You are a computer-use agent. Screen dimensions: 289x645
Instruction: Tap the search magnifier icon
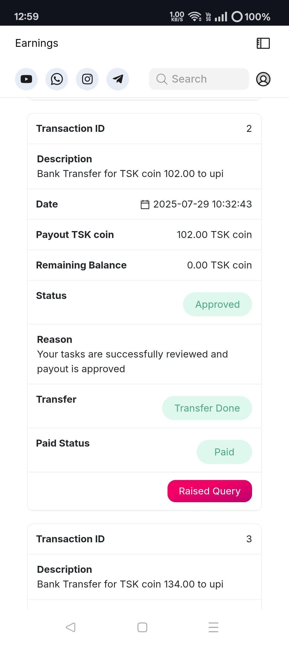point(162,79)
